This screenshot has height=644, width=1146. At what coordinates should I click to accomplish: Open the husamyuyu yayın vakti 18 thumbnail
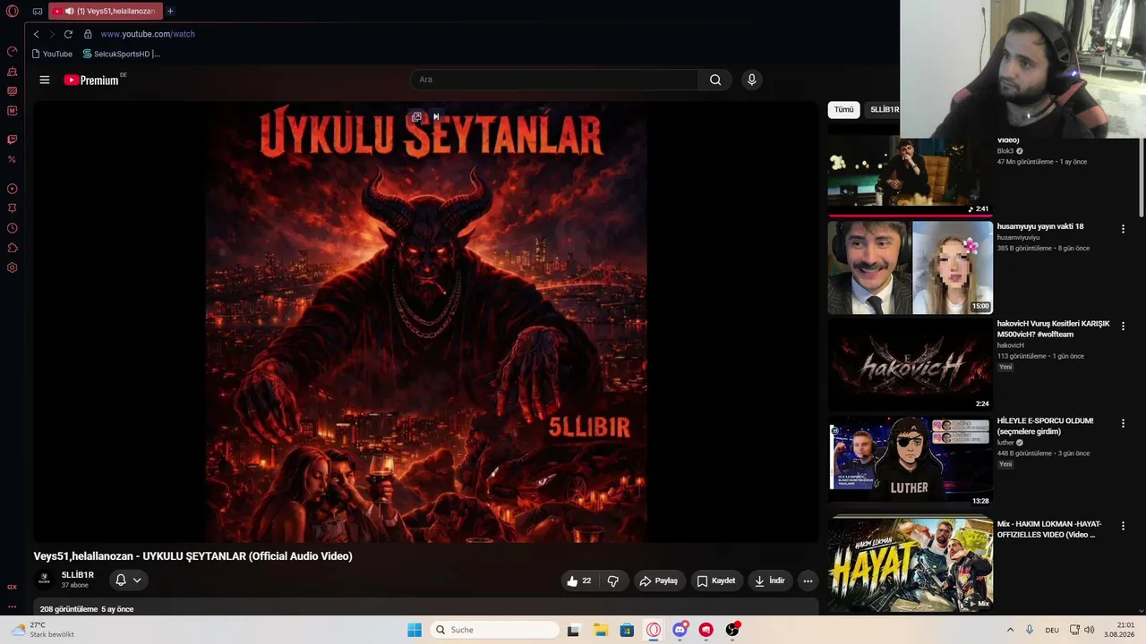tap(911, 267)
